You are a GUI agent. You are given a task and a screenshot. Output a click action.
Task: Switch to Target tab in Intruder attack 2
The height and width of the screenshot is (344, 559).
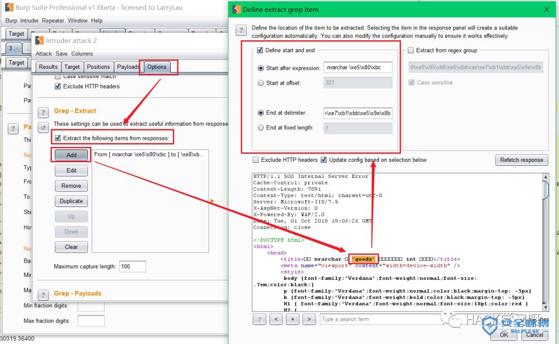72,67
